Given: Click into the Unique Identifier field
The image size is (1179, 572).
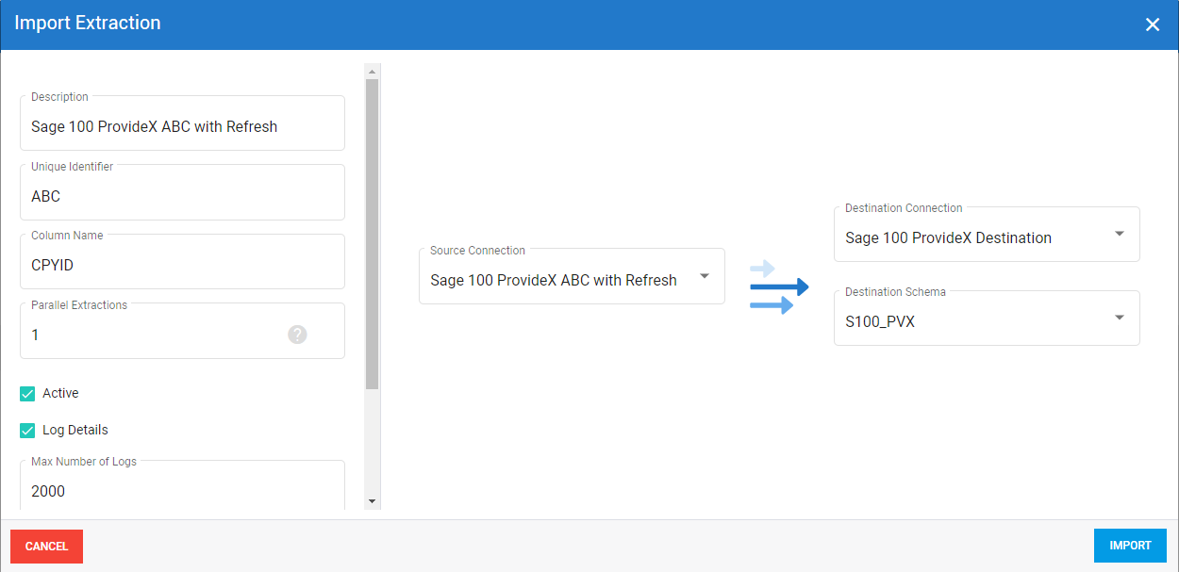Looking at the screenshot, I should click(x=182, y=197).
